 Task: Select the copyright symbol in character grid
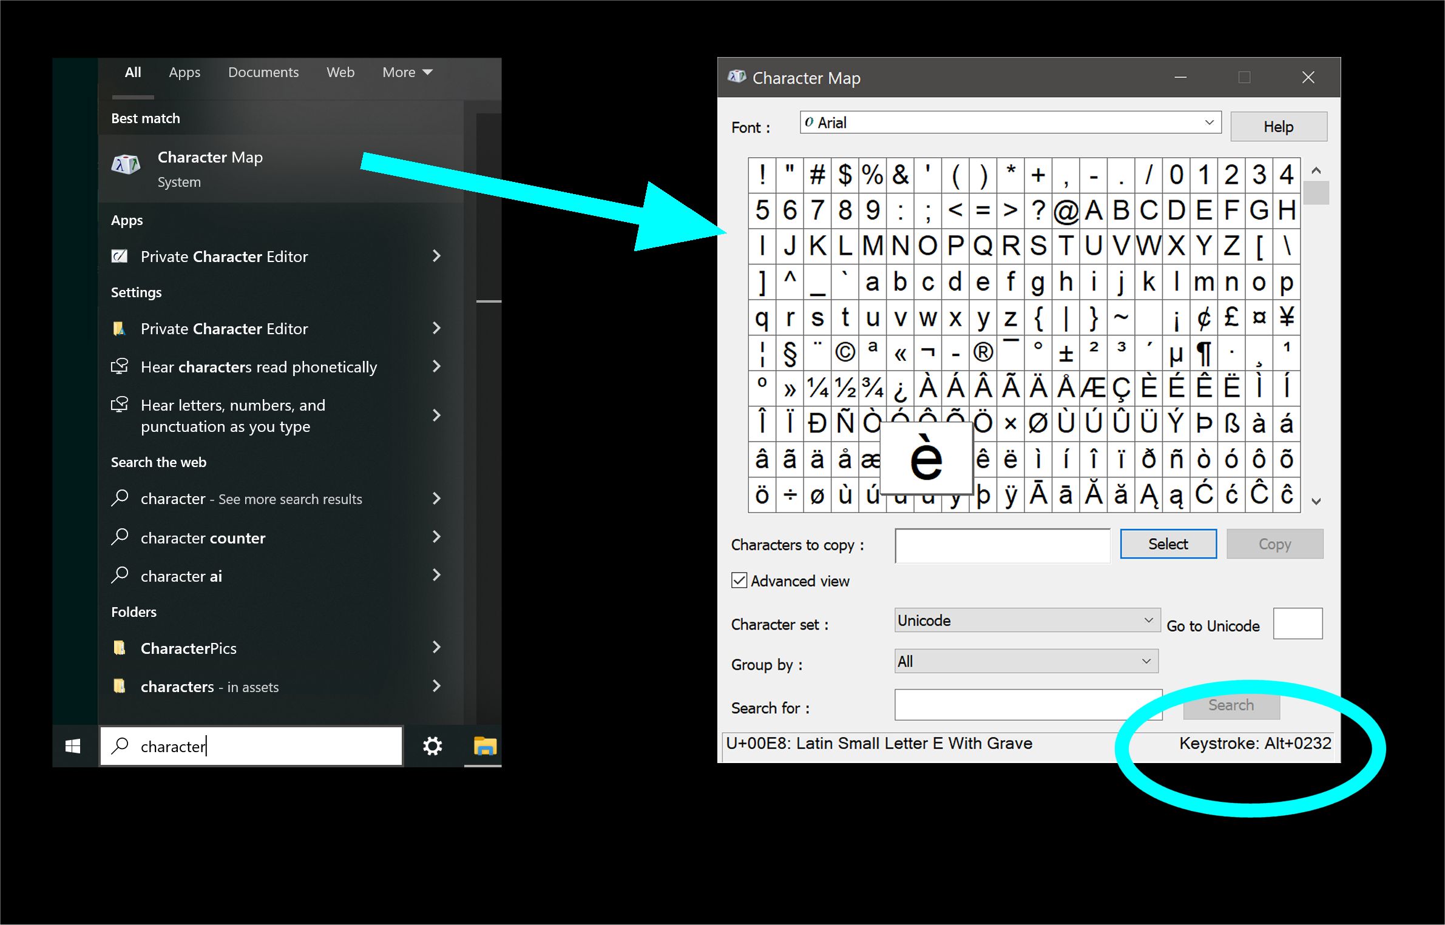click(845, 352)
